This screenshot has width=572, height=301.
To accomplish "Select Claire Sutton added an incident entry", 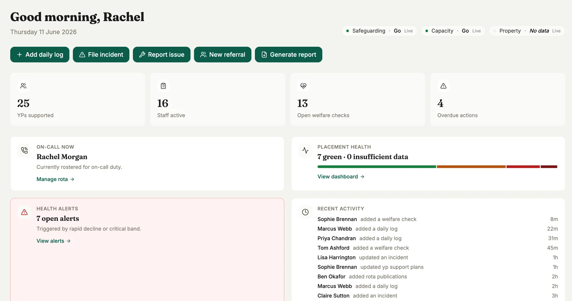I will [438, 296].
